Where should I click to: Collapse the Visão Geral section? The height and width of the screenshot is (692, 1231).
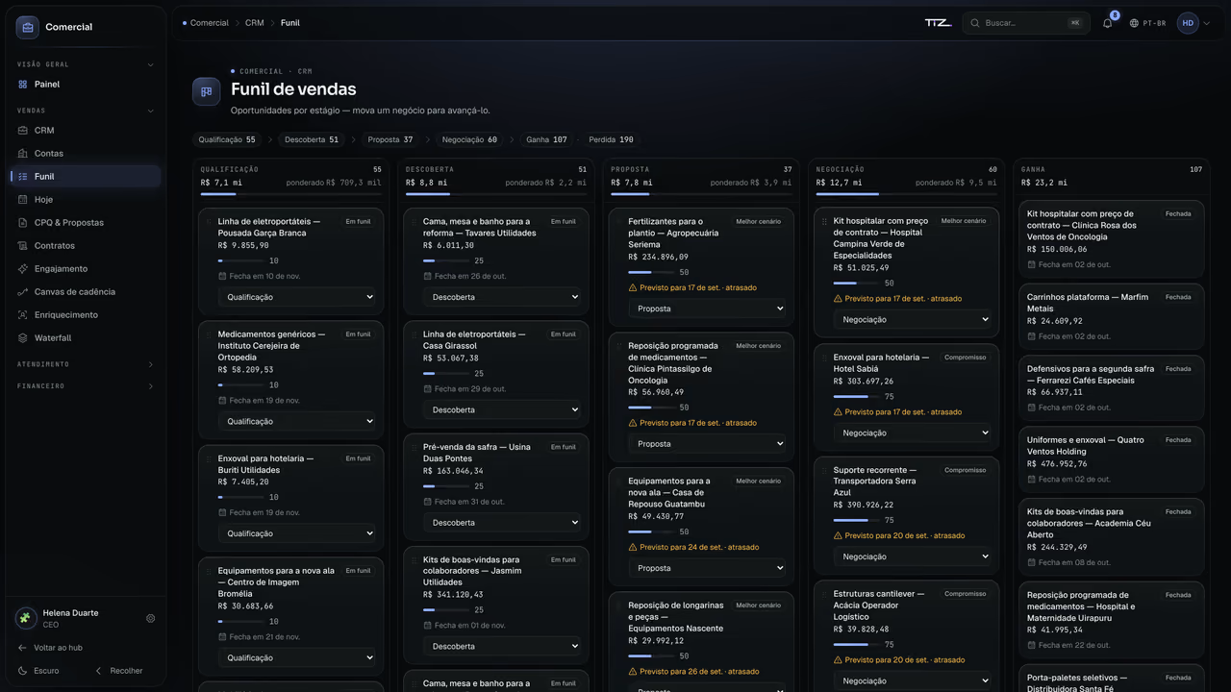pos(85,64)
